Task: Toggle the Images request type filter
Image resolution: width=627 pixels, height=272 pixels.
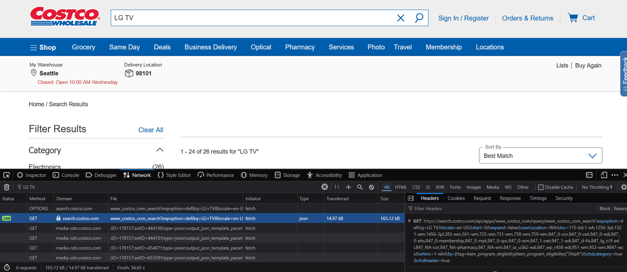Action: coord(473,187)
